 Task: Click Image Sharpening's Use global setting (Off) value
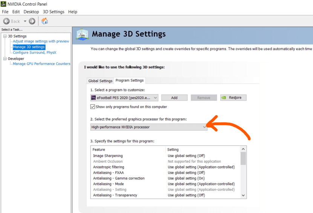[186, 156]
